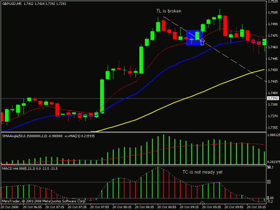Screen dimensions: 280x210
Task: Click the current price tag 1.7393
Action: tap(273, 99)
